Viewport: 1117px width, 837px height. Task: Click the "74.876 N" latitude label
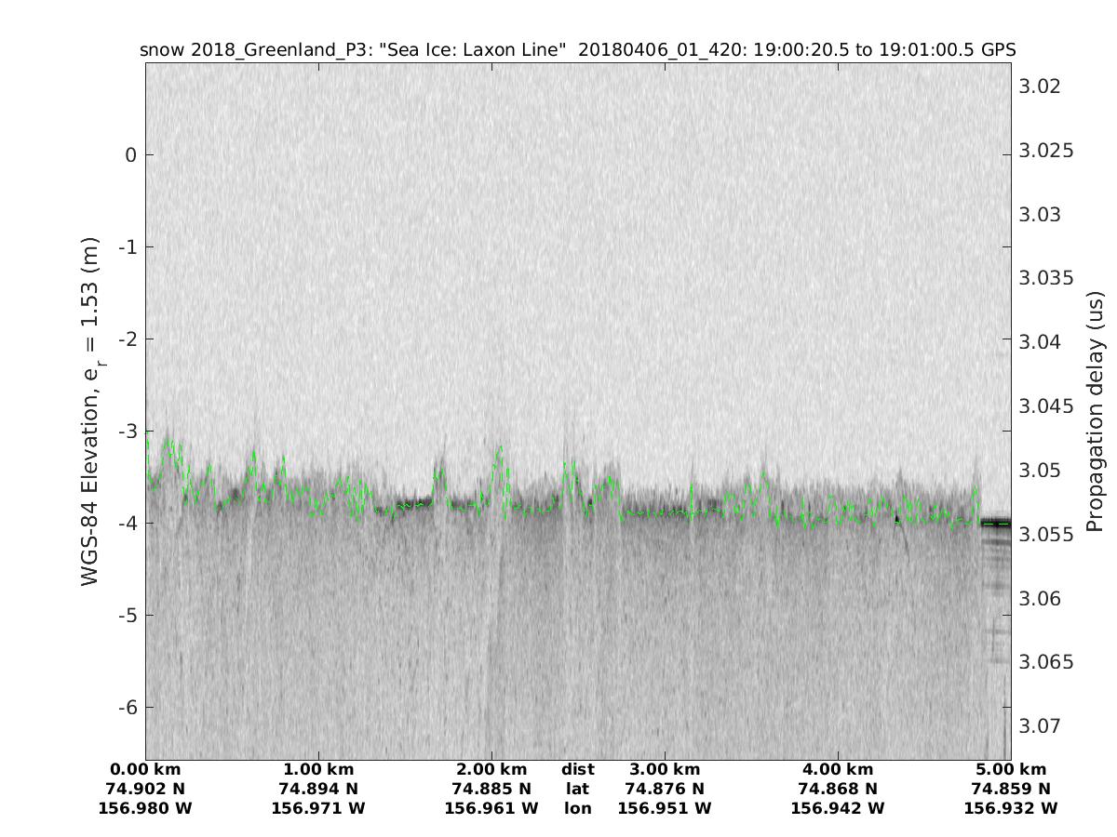(x=665, y=790)
